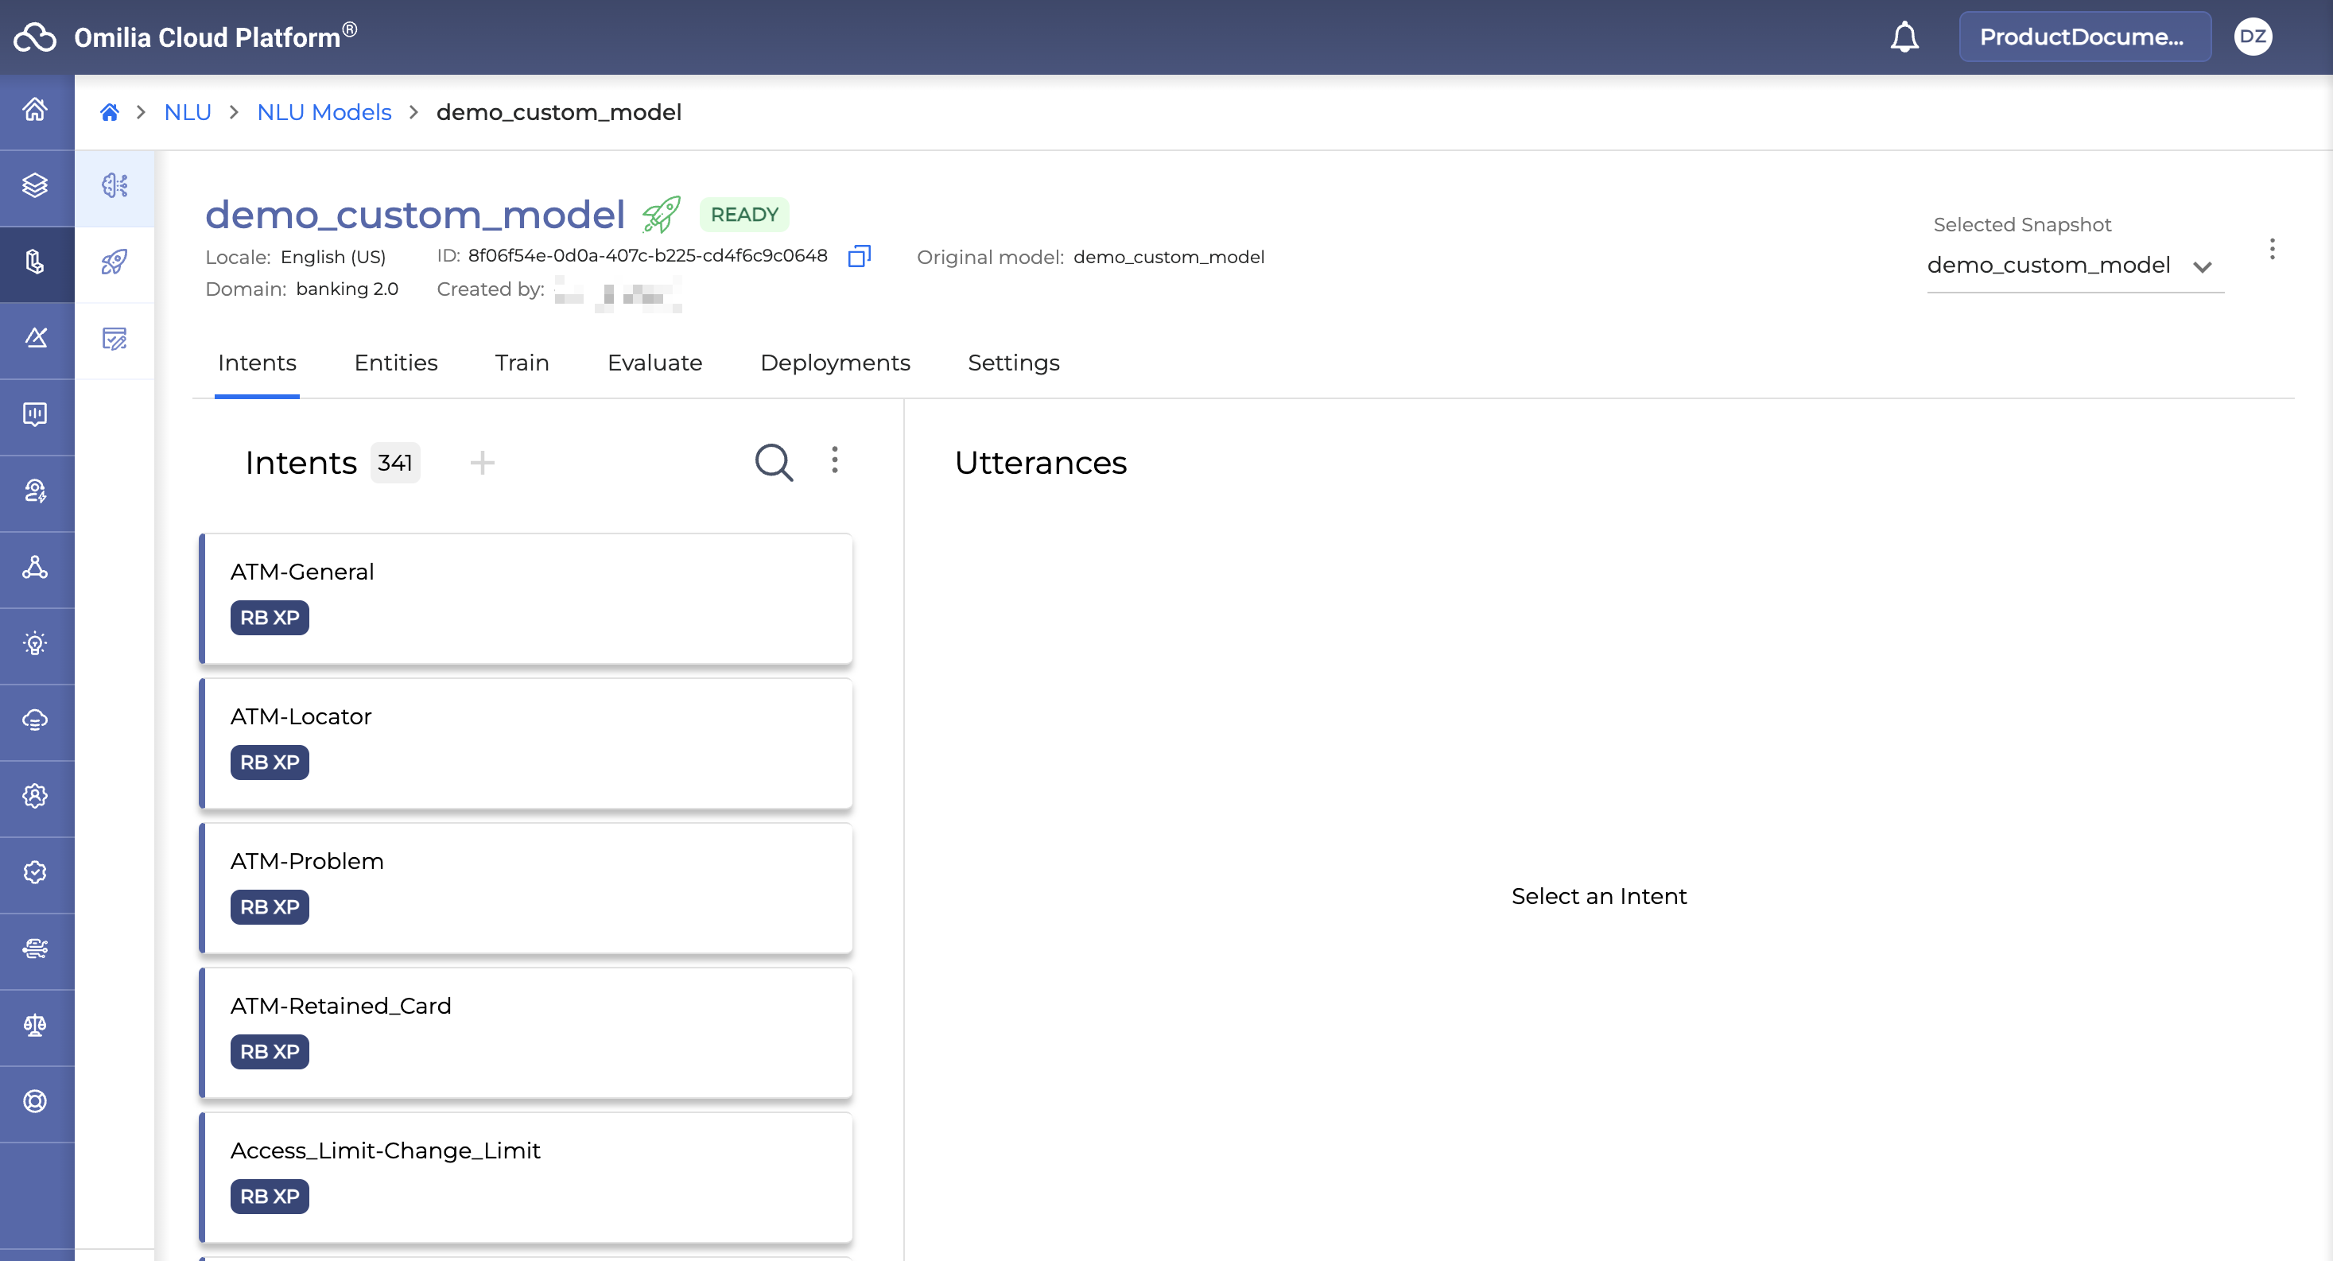Select the ATM-Locator intent card
Viewport: 2333px width, 1261px height.
(x=526, y=743)
